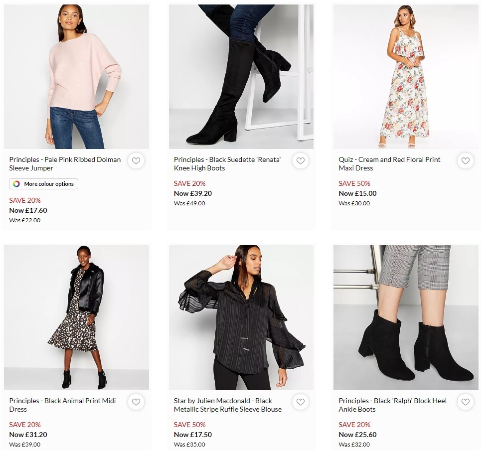Open the 'Black Ralph Block Heel Ankle Boots' link
The image size is (487, 450).
pyautogui.click(x=392, y=405)
